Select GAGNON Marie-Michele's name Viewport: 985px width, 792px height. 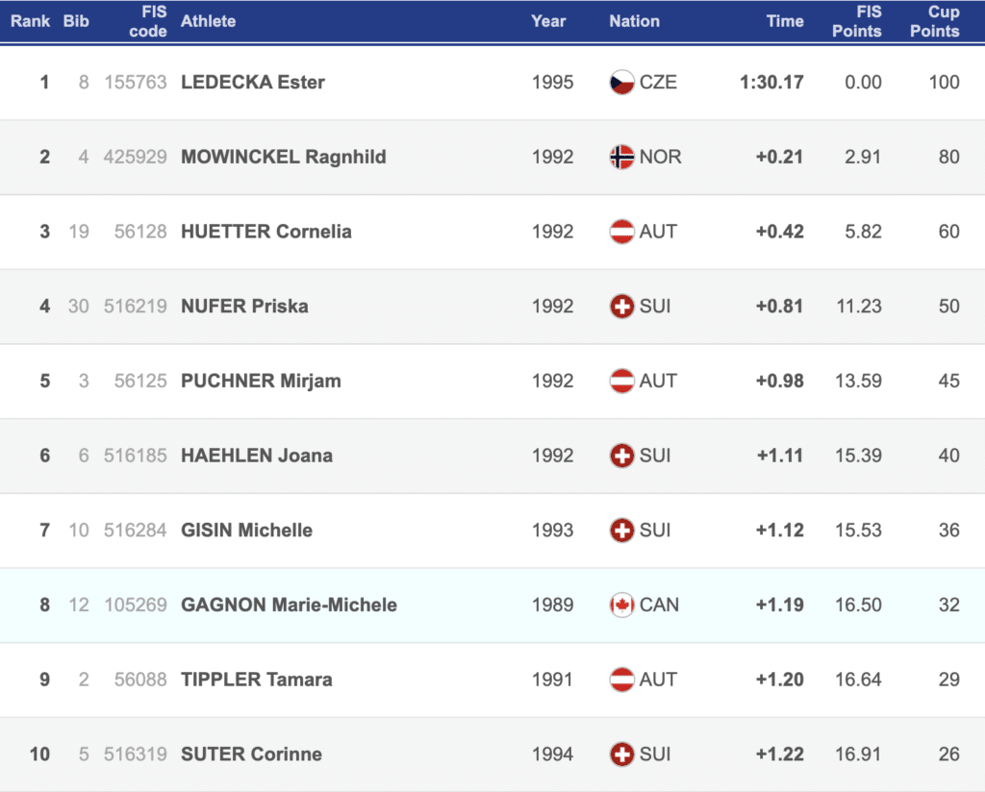coord(289,605)
